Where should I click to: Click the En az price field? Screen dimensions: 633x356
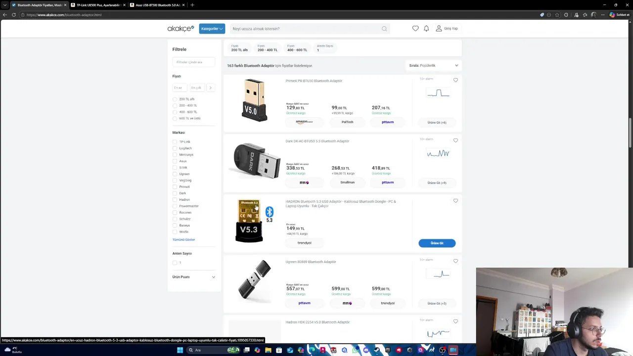180,88
